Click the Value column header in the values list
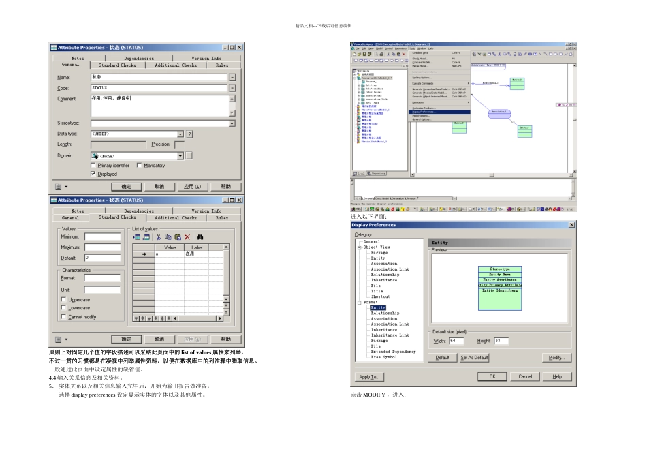Image resolution: width=647 pixels, height=458 pixels. coord(170,247)
